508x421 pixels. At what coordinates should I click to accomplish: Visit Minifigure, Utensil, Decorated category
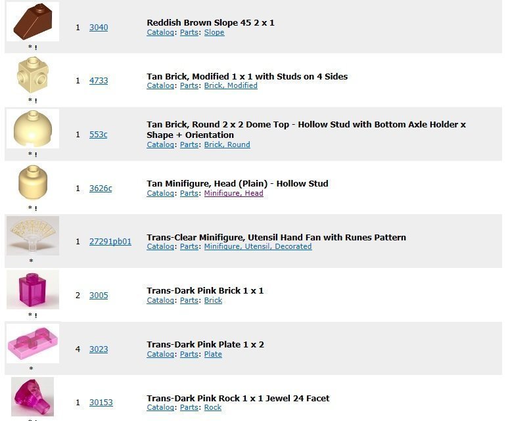coord(258,246)
